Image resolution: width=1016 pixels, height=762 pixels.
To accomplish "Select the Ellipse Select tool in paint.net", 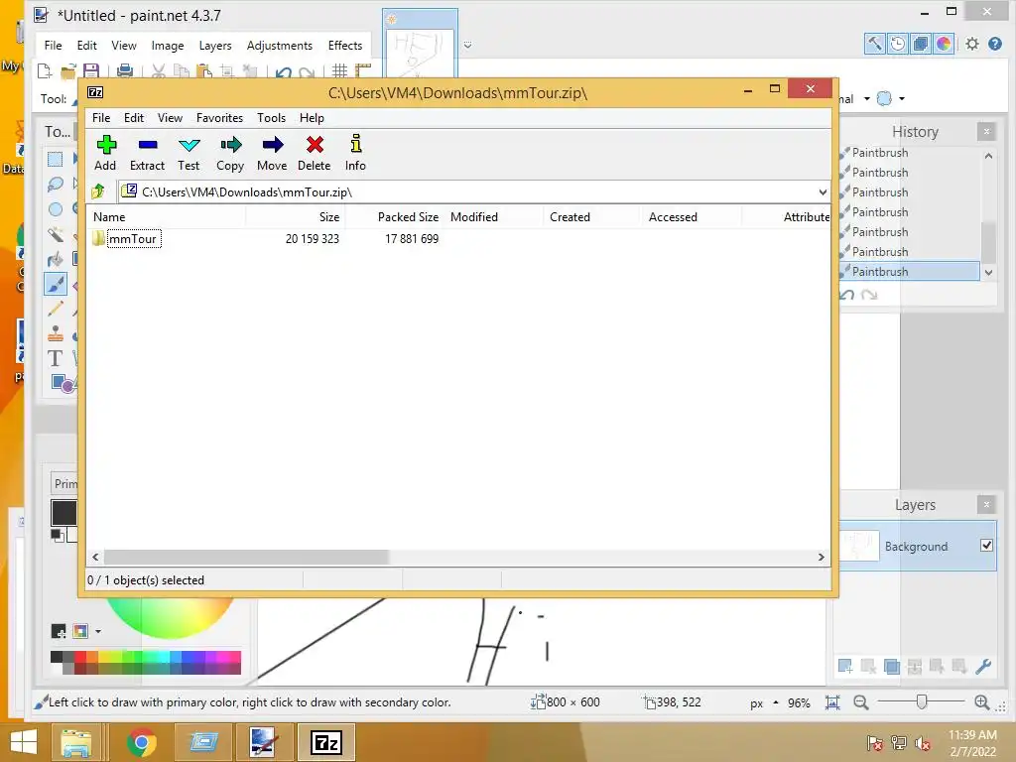I will [56, 208].
